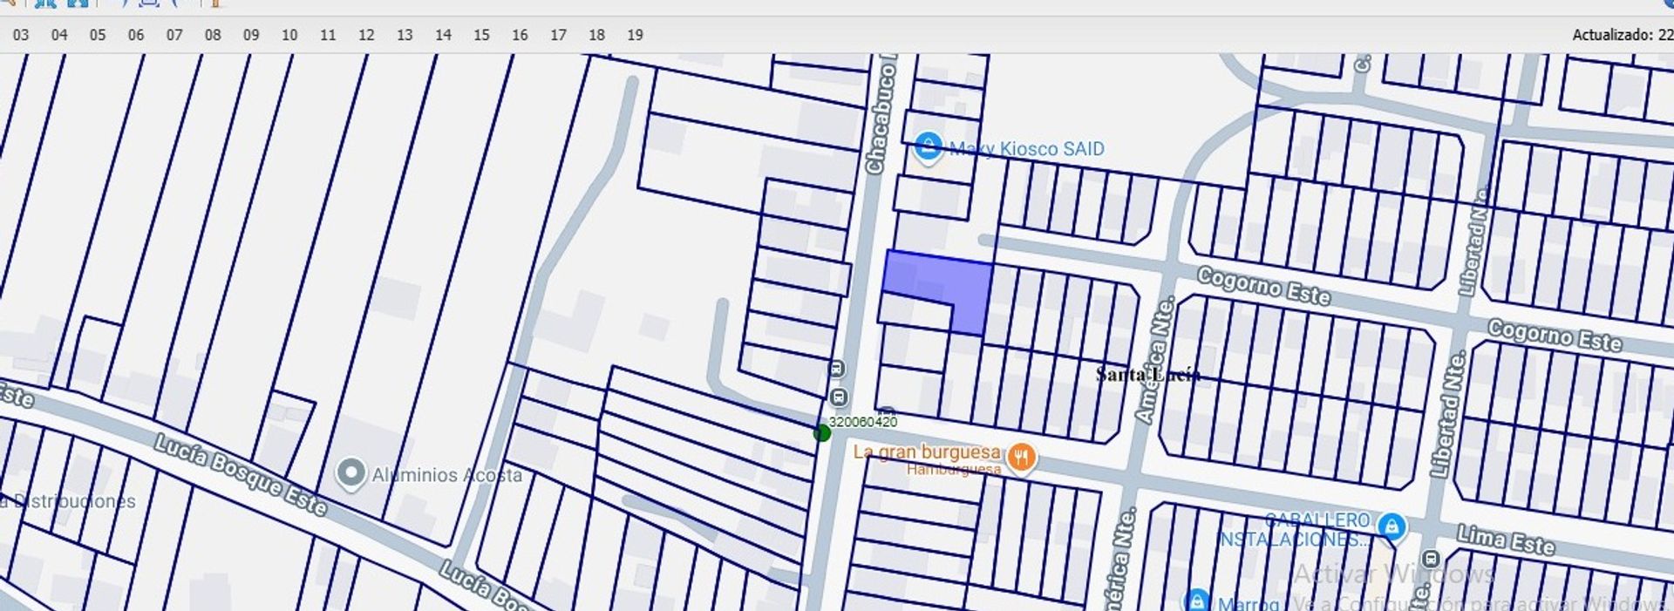This screenshot has height=611, width=1674.
Task: Click the green point marker 320060420
Action: (x=821, y=432)
